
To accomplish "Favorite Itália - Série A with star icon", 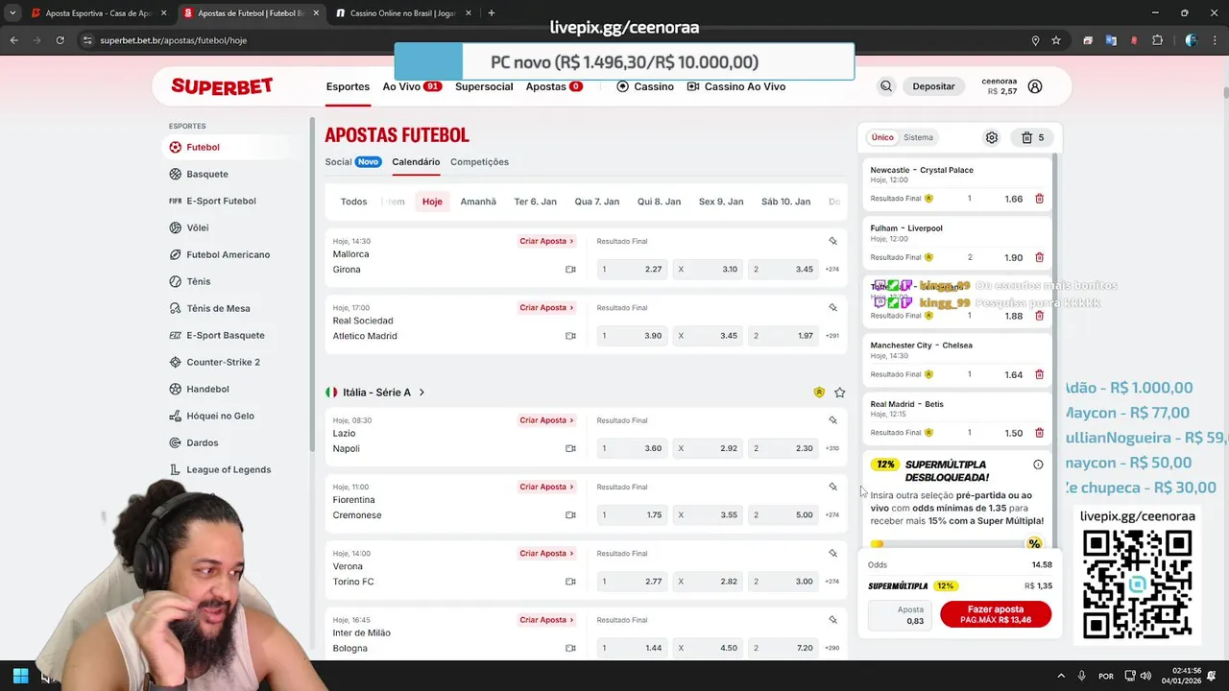I will click(840, 393).
